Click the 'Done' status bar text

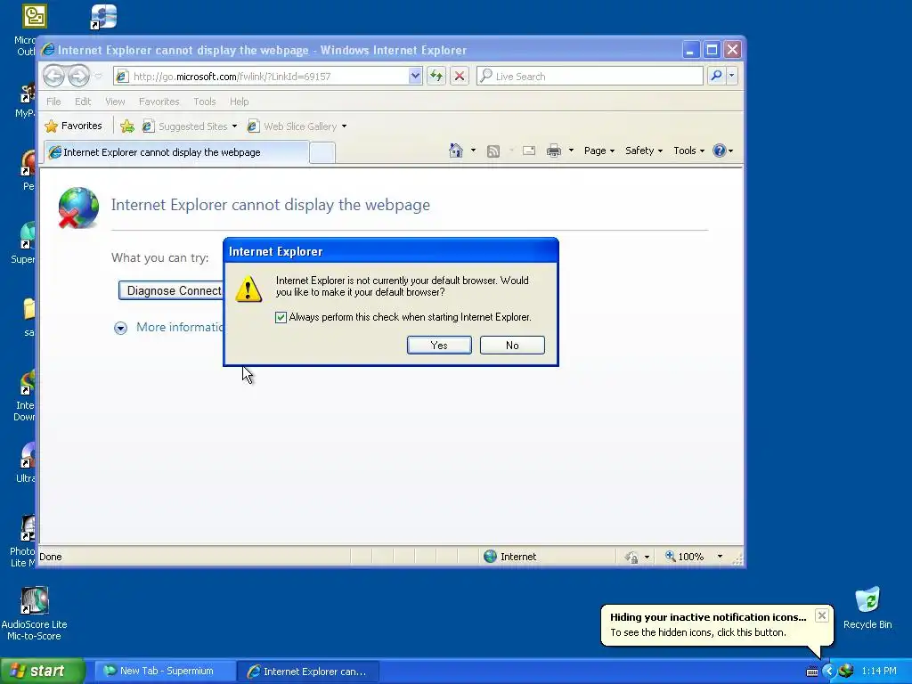click(51, 557)
